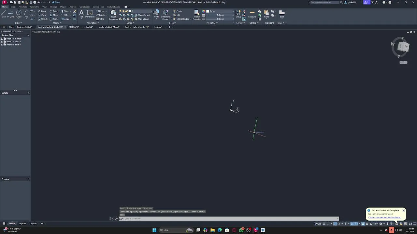Open the ByLayer object color dropdown
Viewport: 417px width, 234px height.
point(220,11)
